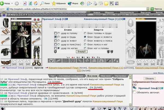Open the Умения submenu item
Screen dimensions: 164x110
[109, 15]
